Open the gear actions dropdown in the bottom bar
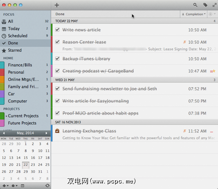The width and height of the screenshot is (218, 189). tap(14, 186)
